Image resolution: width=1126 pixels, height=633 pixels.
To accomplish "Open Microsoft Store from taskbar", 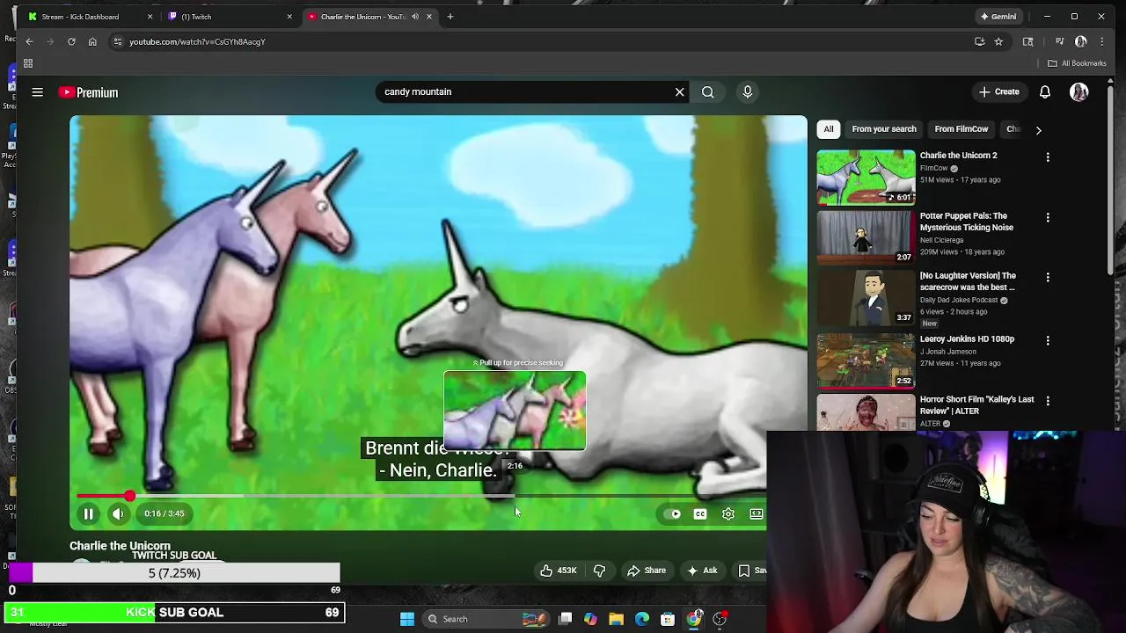I will (668, 619).
